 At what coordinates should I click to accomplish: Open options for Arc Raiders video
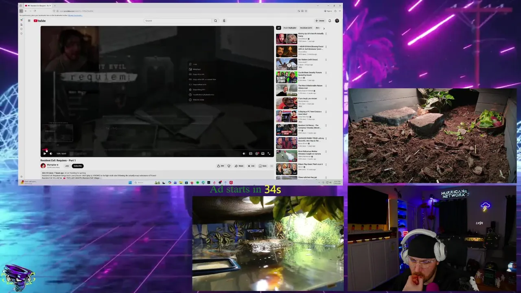pyautogui.click(x=326, y=60)
